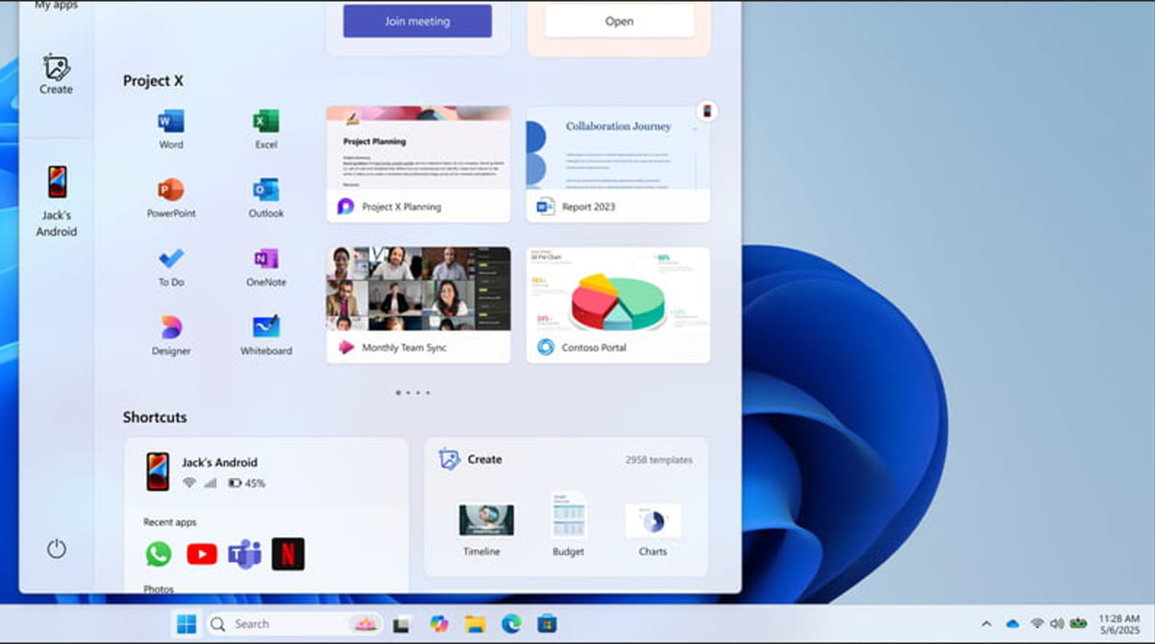
Task: Click the Shortcuts heading
Action: (x=154, y=417)
